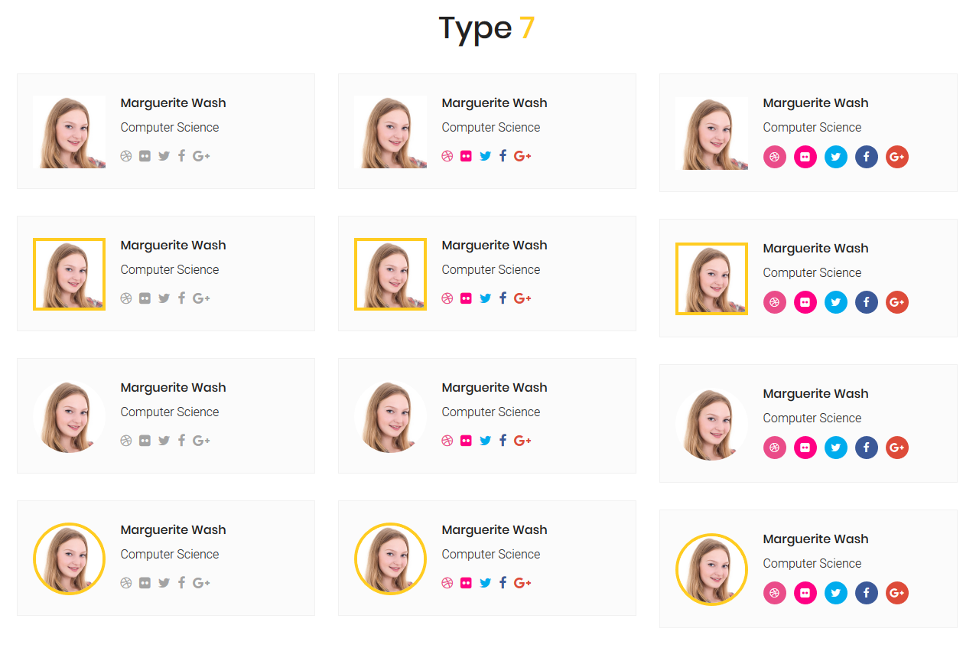The height and width of the screenshot is (648, 976).
Task: Select flat pink Dribbble icon beside yellow-ringed circular photo
Action: pos(447,583)
